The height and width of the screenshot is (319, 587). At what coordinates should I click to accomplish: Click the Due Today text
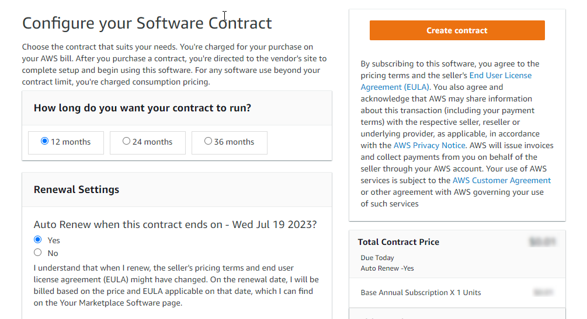click(x=377, y=258)
